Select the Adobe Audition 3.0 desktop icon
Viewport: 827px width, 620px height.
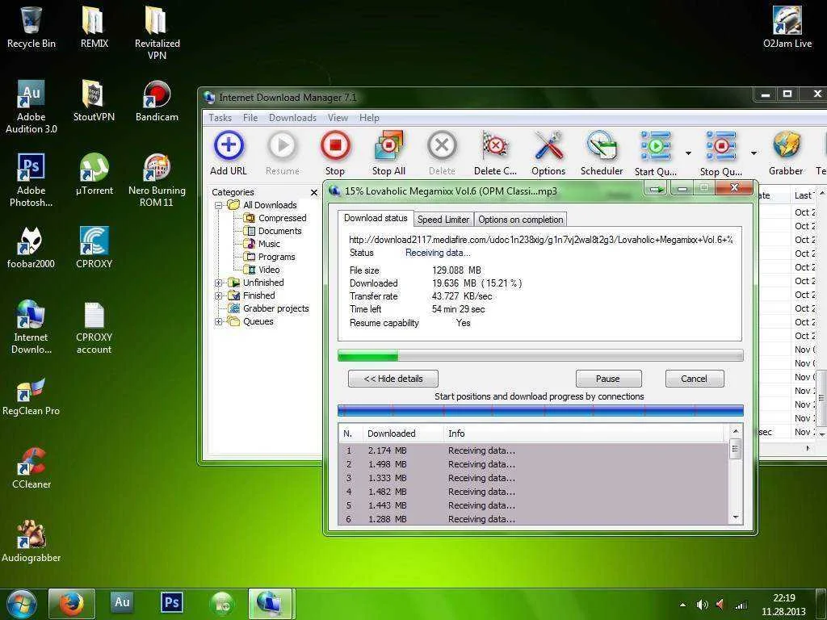(x=31, y=107)
